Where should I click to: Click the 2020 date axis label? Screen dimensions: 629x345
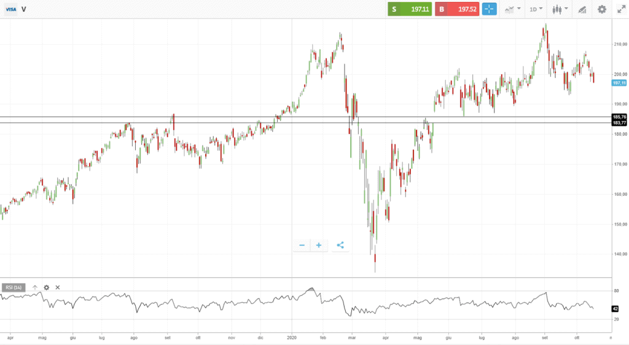(x=292, y=338)
